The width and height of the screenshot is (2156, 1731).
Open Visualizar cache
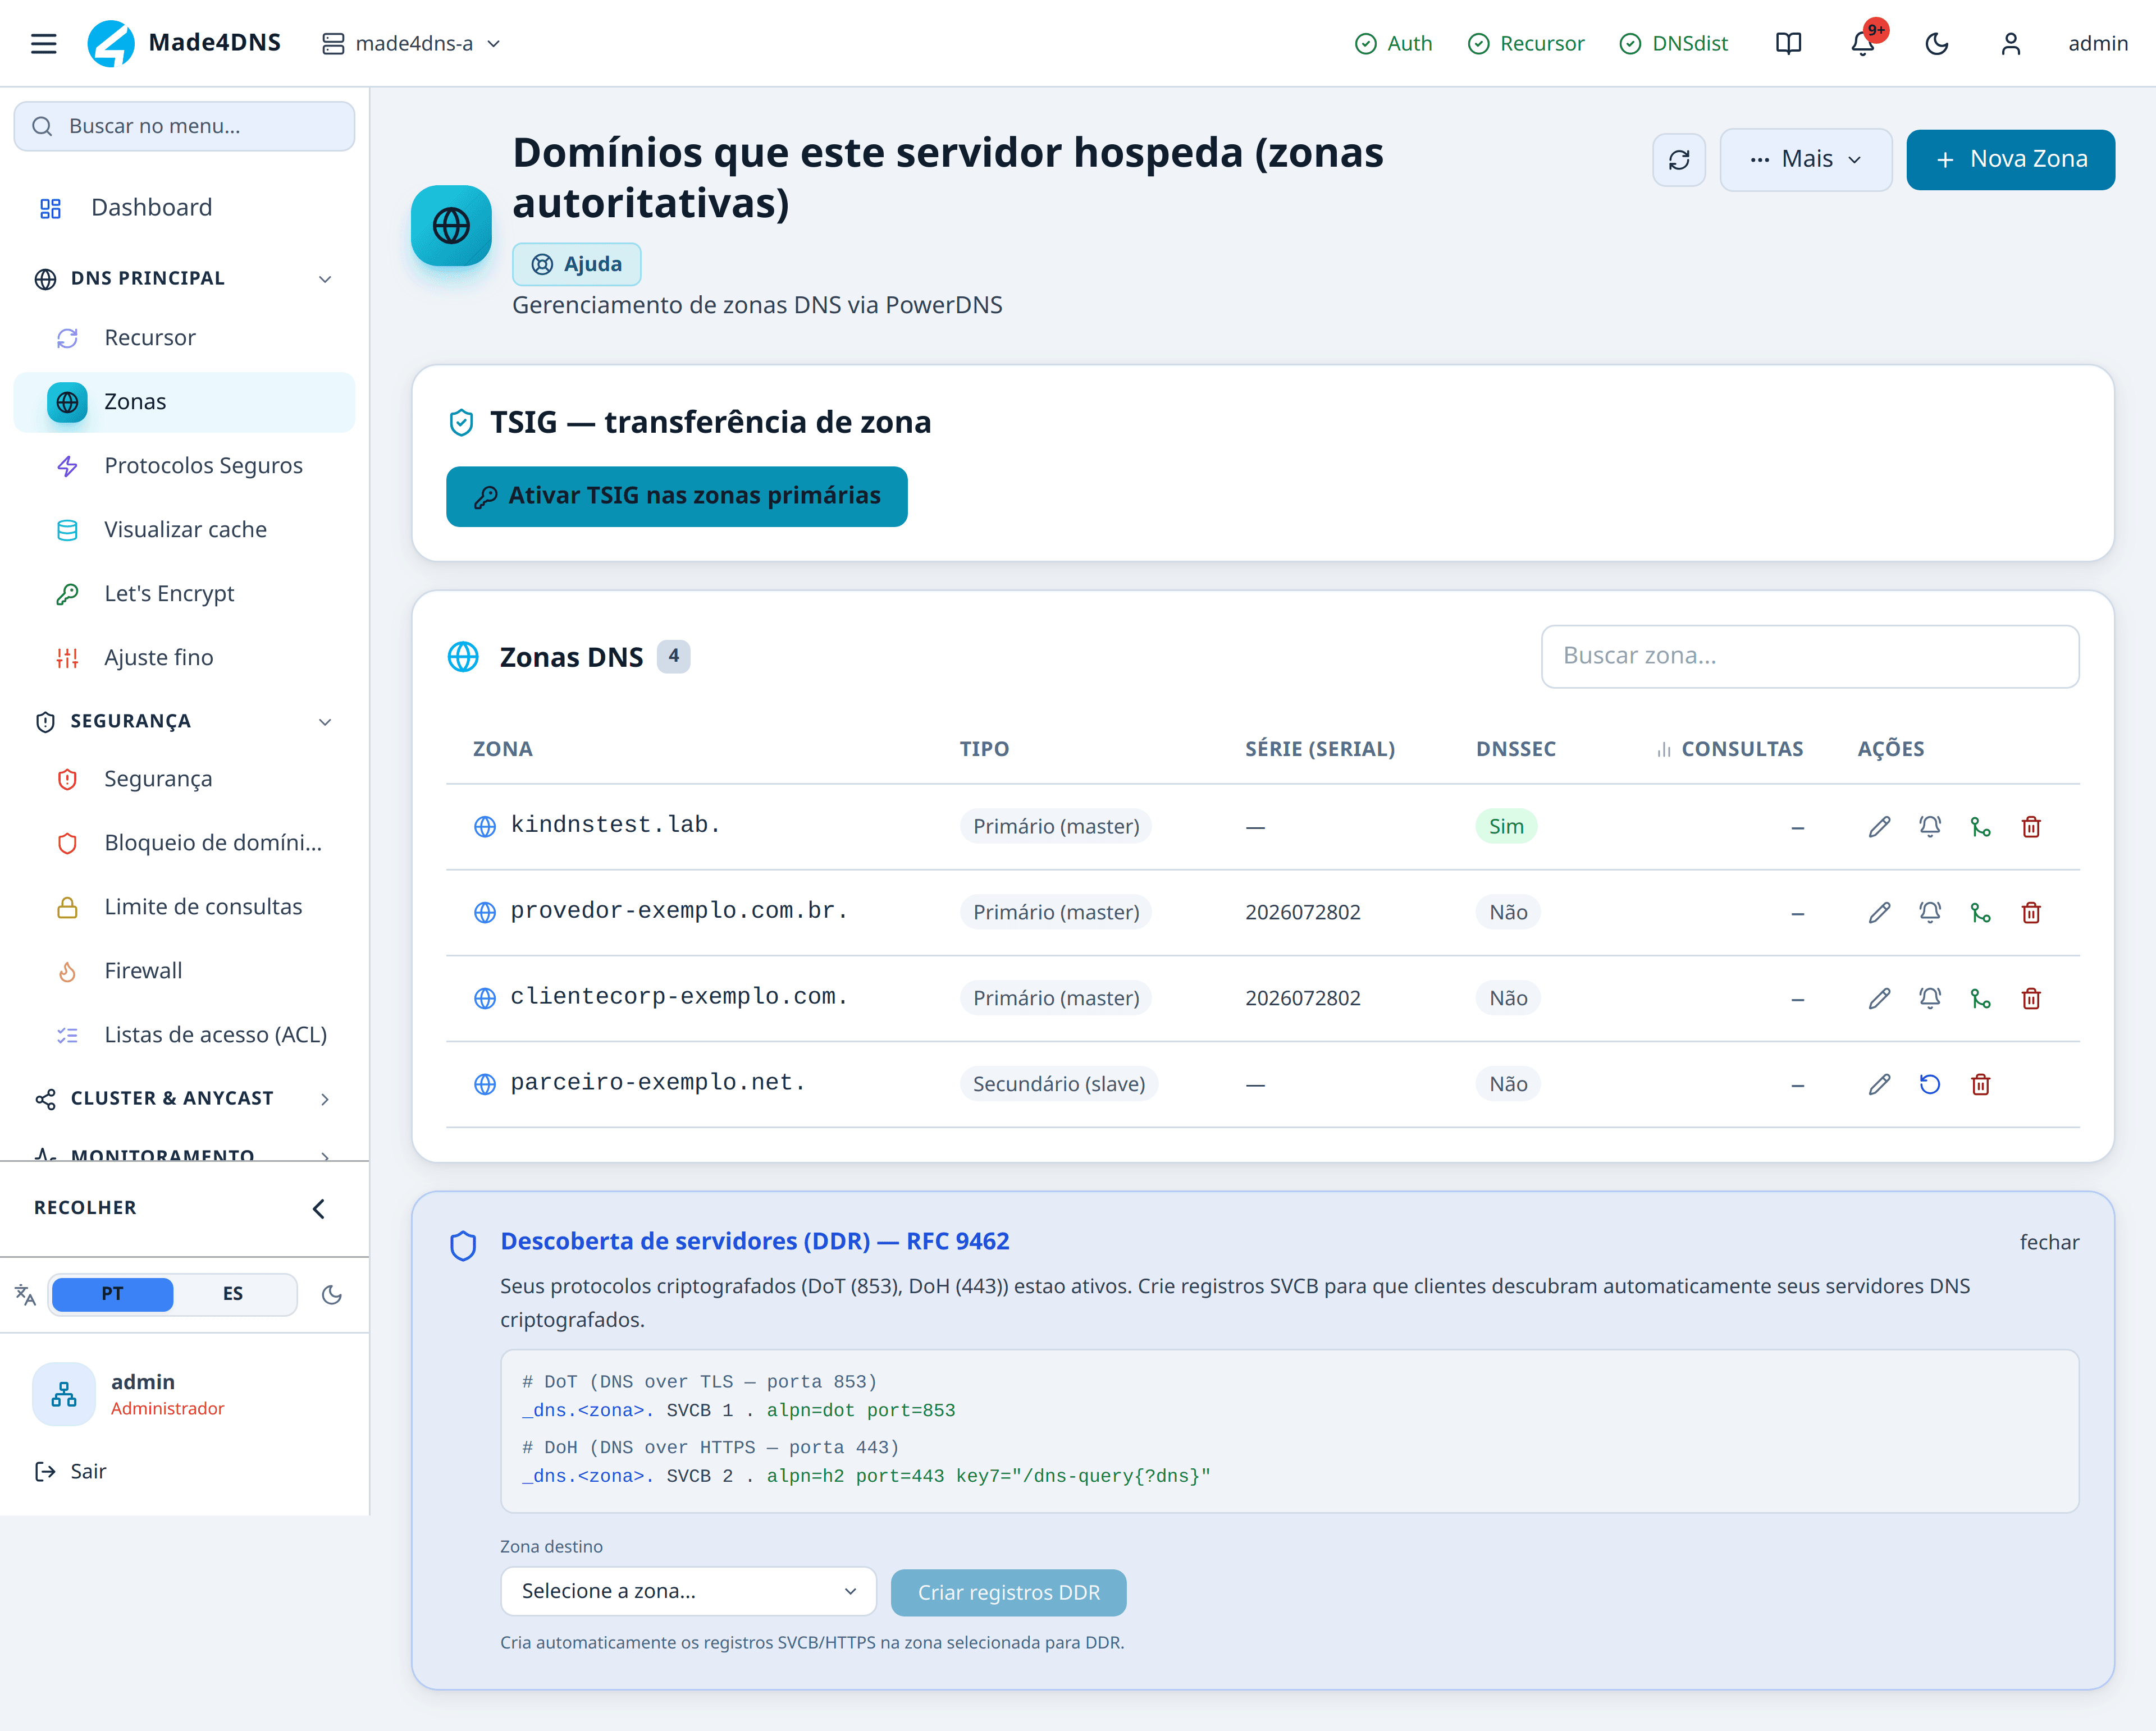tap(184, 530)
